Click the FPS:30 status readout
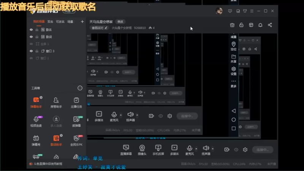Screen dimensions: 304x171 pyautogui.click(x=203, y=164)
